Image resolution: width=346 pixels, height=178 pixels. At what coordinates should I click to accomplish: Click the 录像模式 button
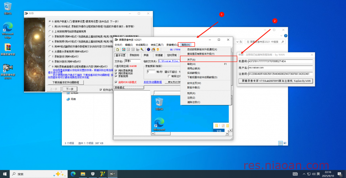pyautogui.click(x=129, y=87)
